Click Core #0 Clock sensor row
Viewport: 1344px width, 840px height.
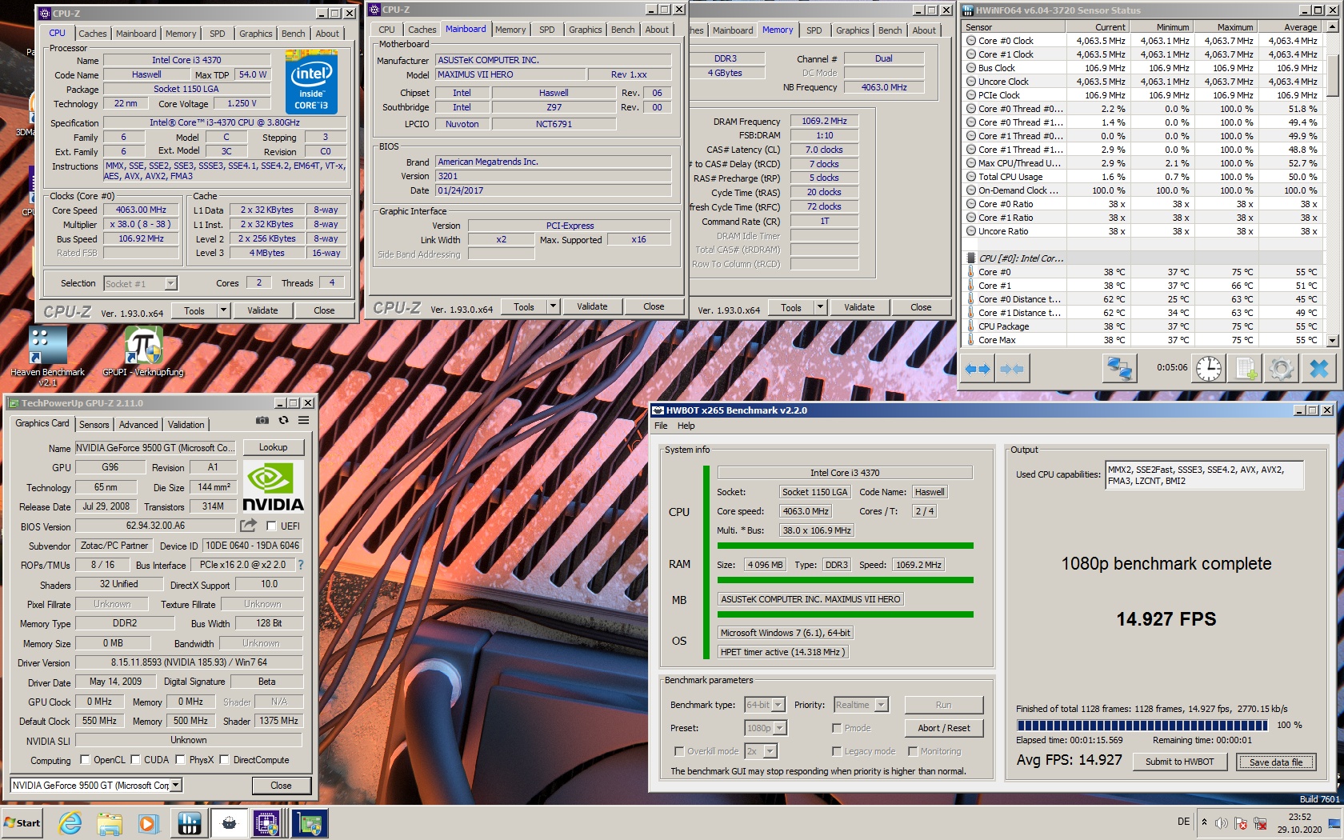1142,41
